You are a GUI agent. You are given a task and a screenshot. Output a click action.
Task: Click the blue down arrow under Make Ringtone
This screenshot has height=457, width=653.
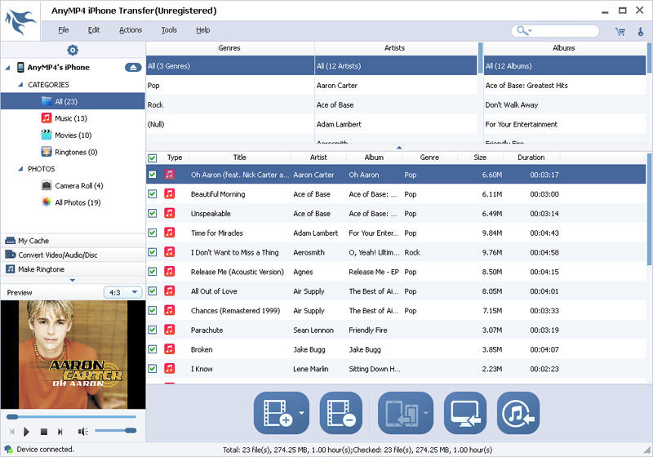coord(73,280)
